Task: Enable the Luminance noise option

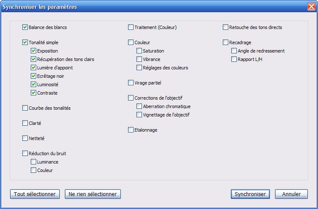Action: pos(33,162)
